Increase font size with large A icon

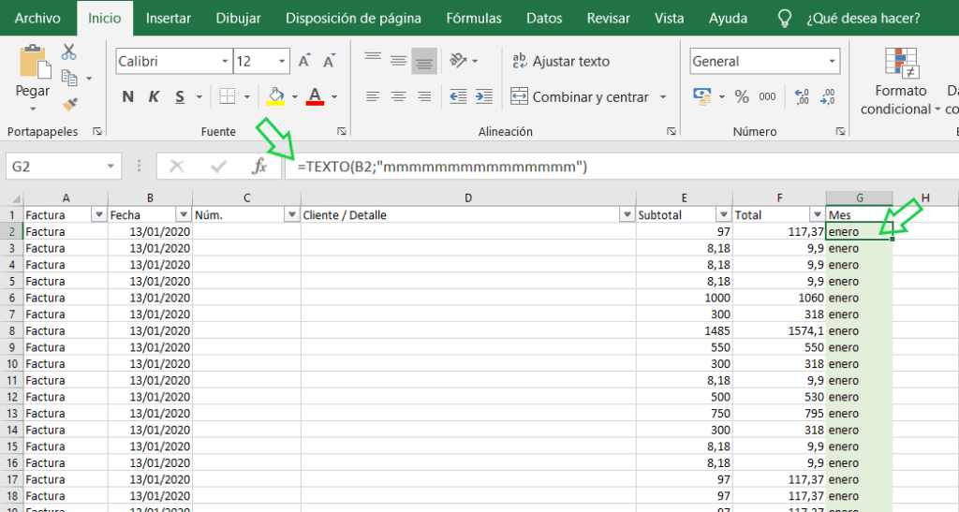click(x=304, y=61)
